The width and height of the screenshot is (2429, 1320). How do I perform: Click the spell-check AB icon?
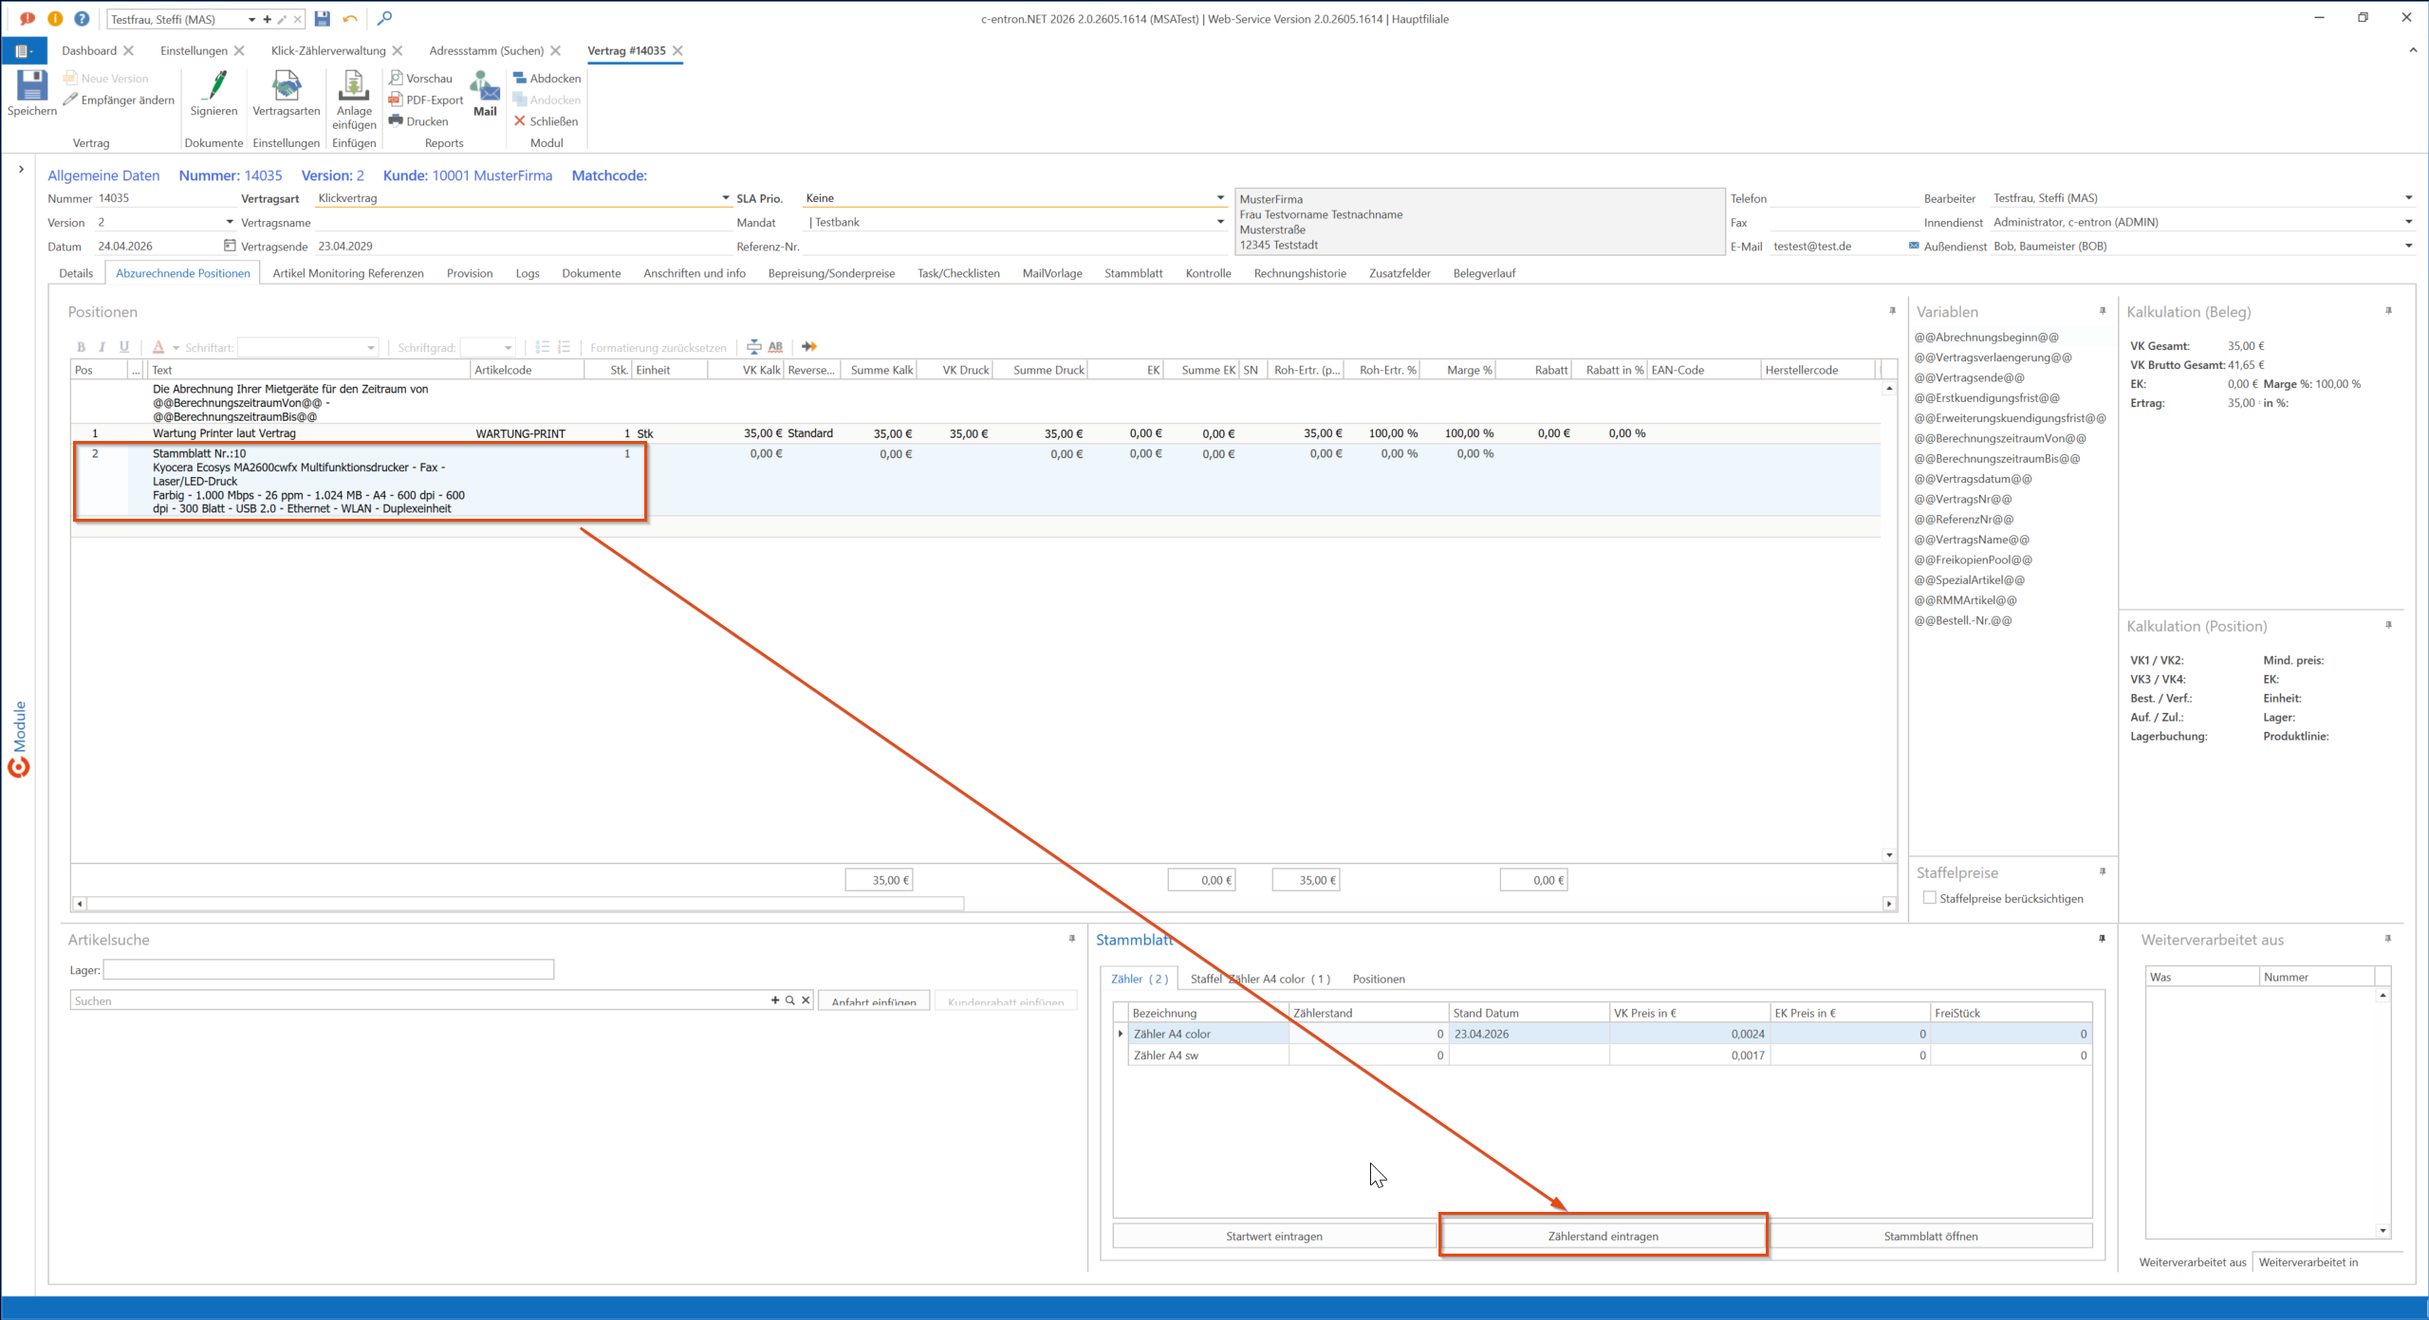[775, 347]
